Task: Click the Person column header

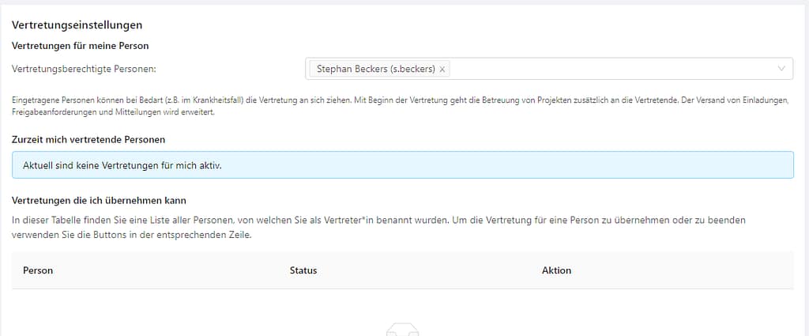Action: point(38,270)
